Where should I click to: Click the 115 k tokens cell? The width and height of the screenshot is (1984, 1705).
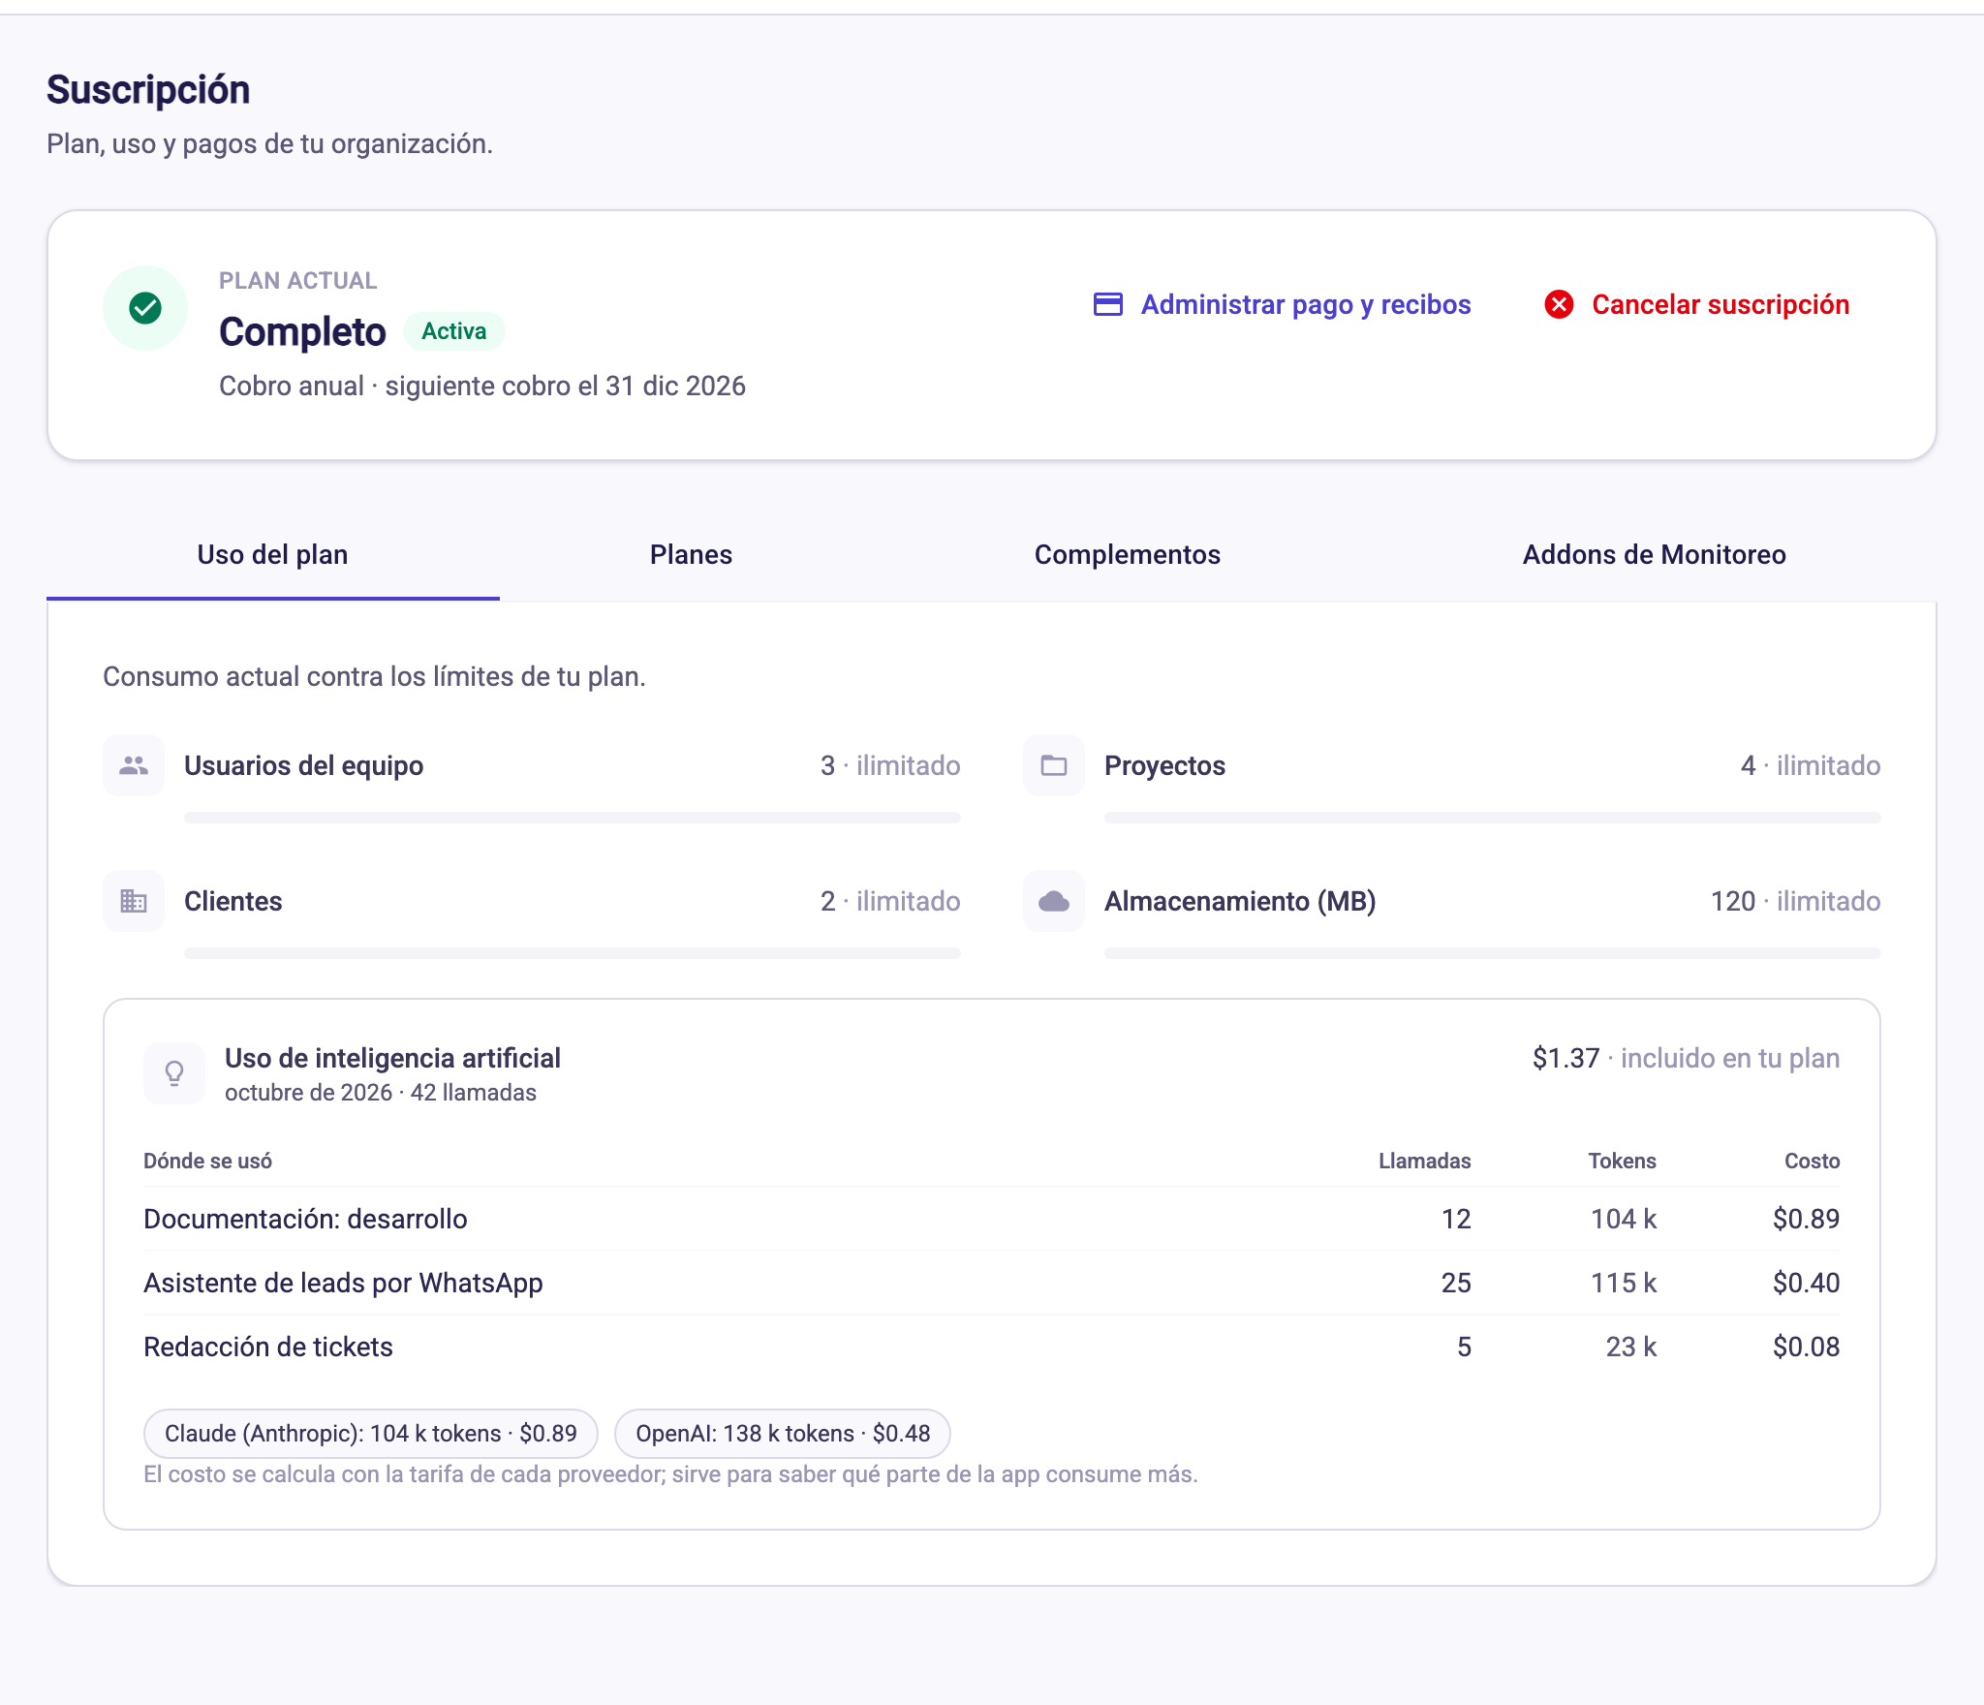click(1624, 1283)
